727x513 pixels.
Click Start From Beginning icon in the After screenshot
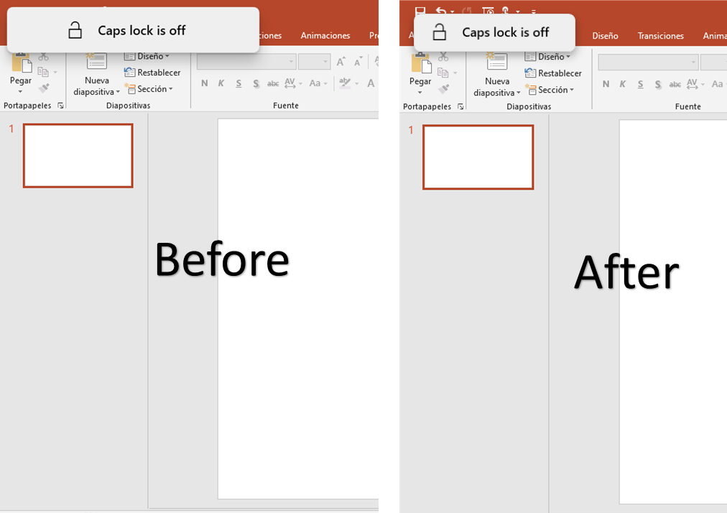click(488, 11)
